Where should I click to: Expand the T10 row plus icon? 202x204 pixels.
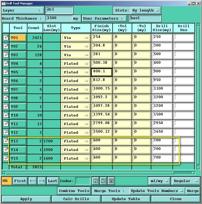pos(6,115)
